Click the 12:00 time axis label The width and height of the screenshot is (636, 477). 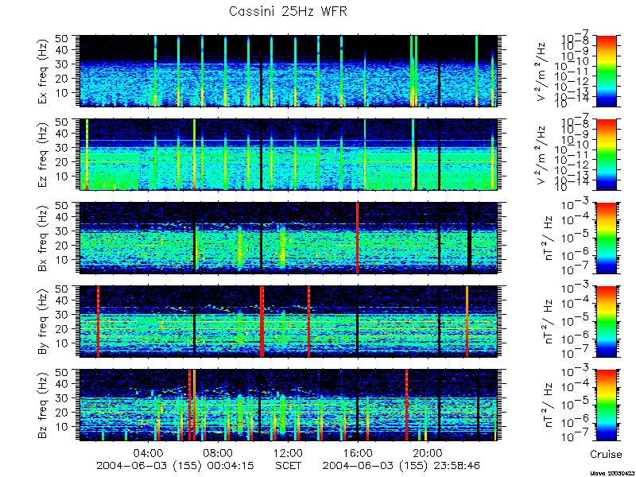pyautogui.click(x=288, y=453)
